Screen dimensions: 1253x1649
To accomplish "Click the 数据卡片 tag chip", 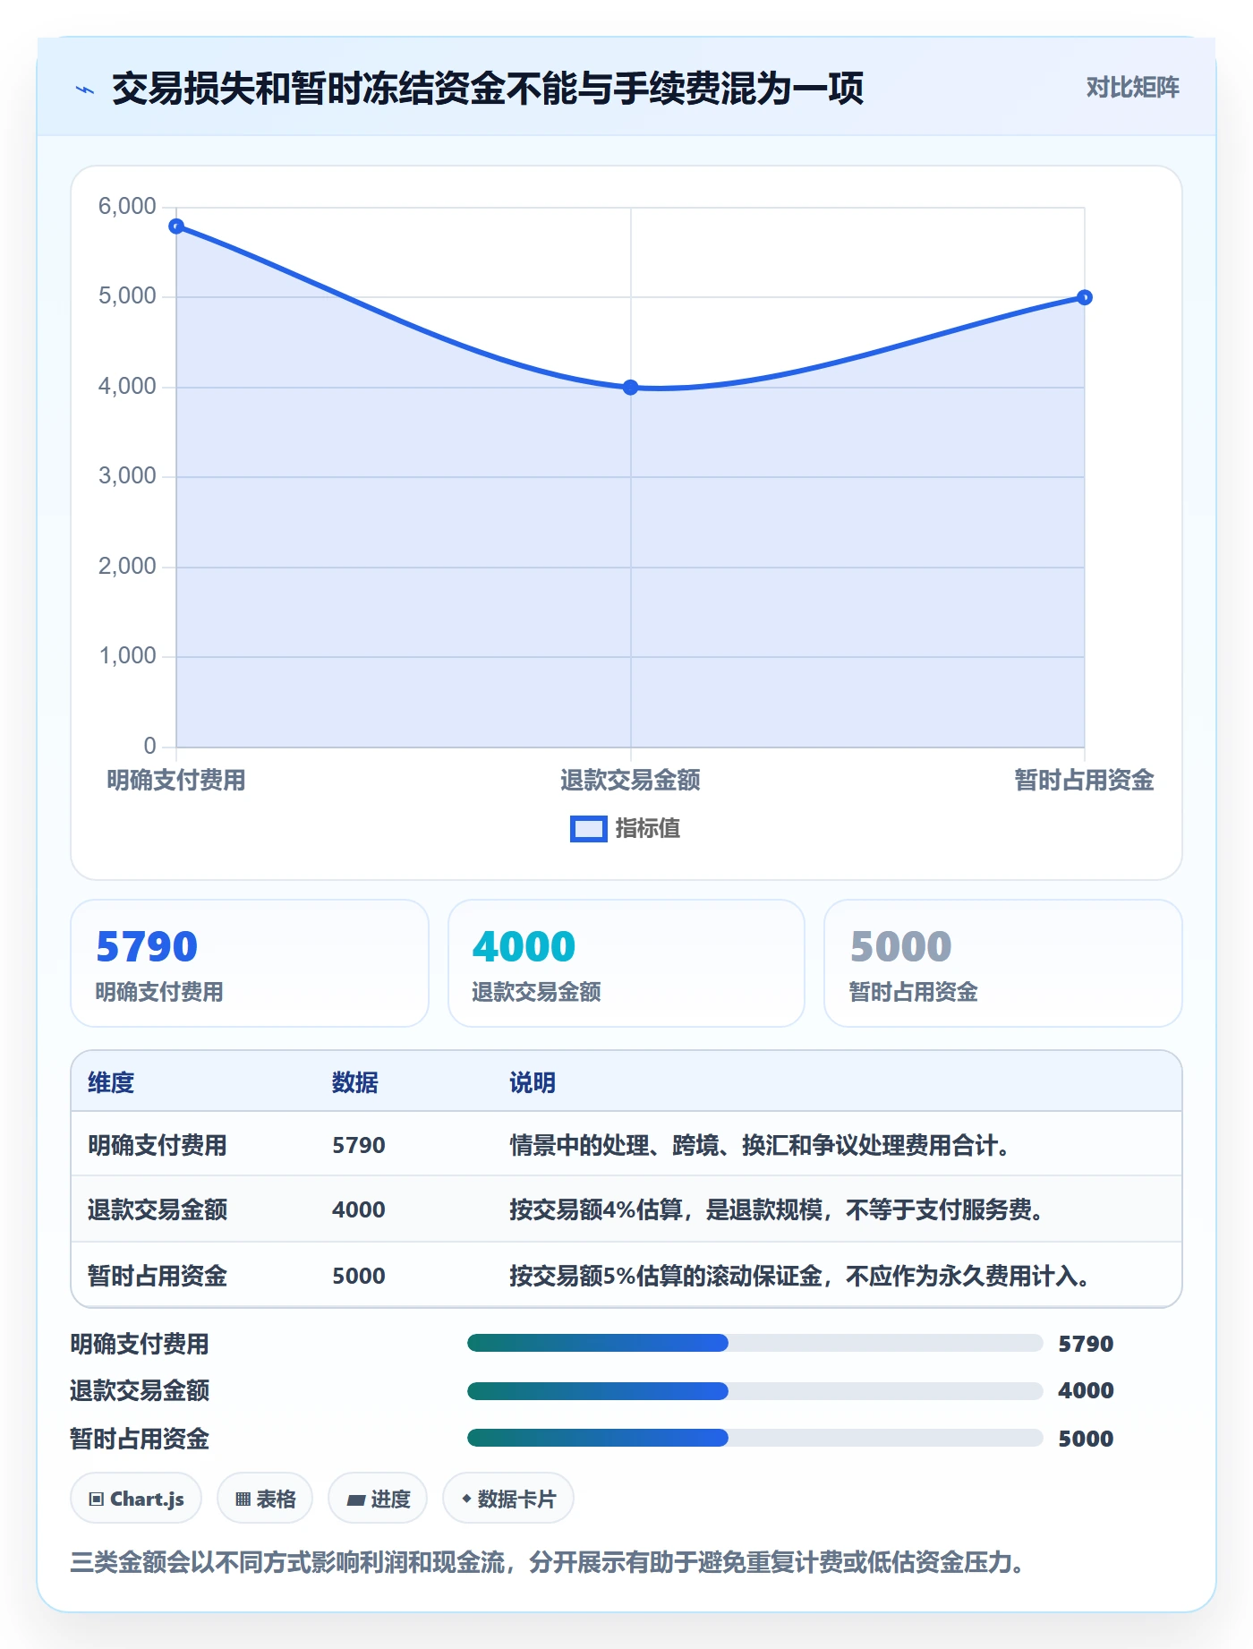I will [x=508, y=1498].
